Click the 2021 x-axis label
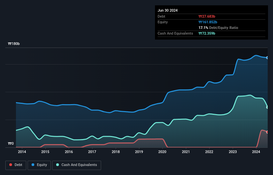Screen dimensions: 273x175 point(186,152)
